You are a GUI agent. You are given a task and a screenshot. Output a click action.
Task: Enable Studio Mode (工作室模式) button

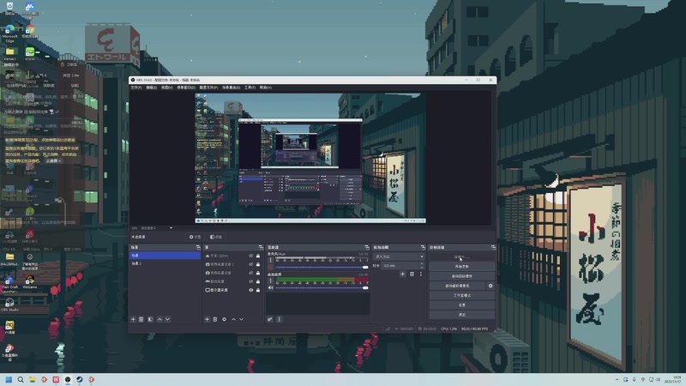point(462,295)
